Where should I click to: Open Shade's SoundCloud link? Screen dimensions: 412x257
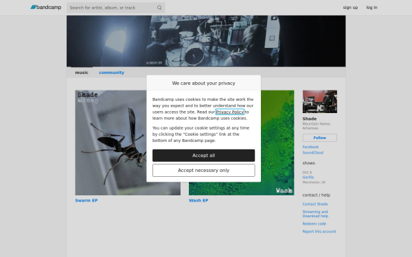pos(313,153)
